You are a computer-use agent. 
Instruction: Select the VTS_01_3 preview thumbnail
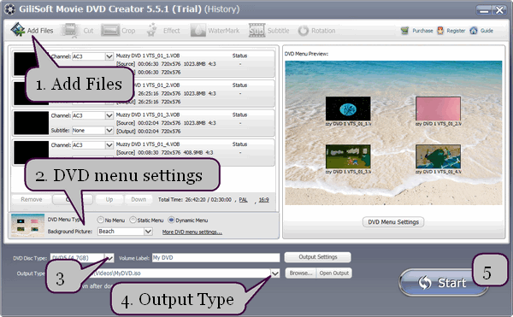coord(348,156)
